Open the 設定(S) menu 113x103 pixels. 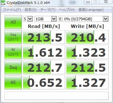click(31, 10)
